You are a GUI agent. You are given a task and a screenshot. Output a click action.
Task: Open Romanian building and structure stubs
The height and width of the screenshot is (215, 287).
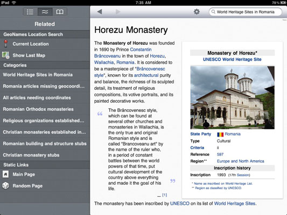pos(45,144)
